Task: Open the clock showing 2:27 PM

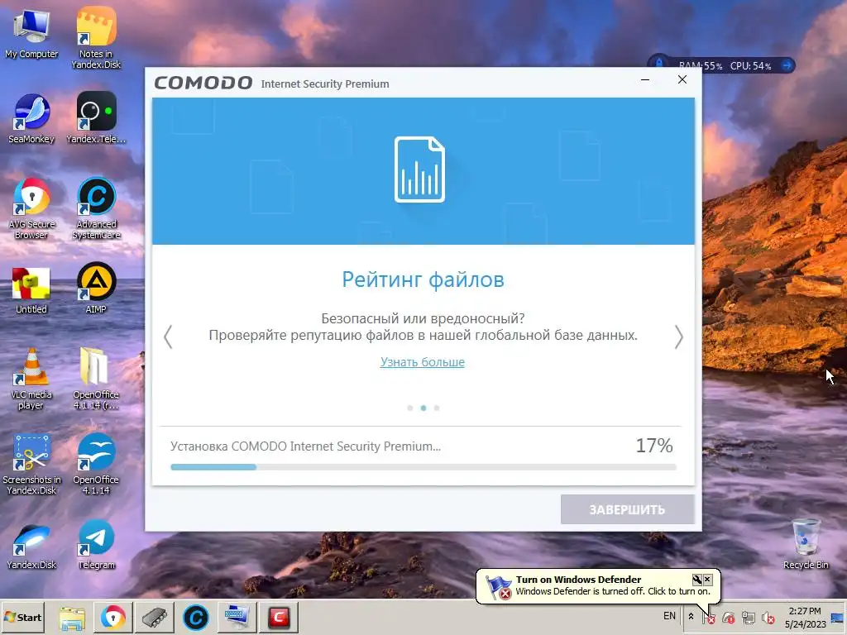Action: click(805, 617)
